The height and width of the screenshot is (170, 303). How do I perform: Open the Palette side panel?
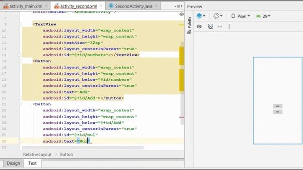coord(189,25)
